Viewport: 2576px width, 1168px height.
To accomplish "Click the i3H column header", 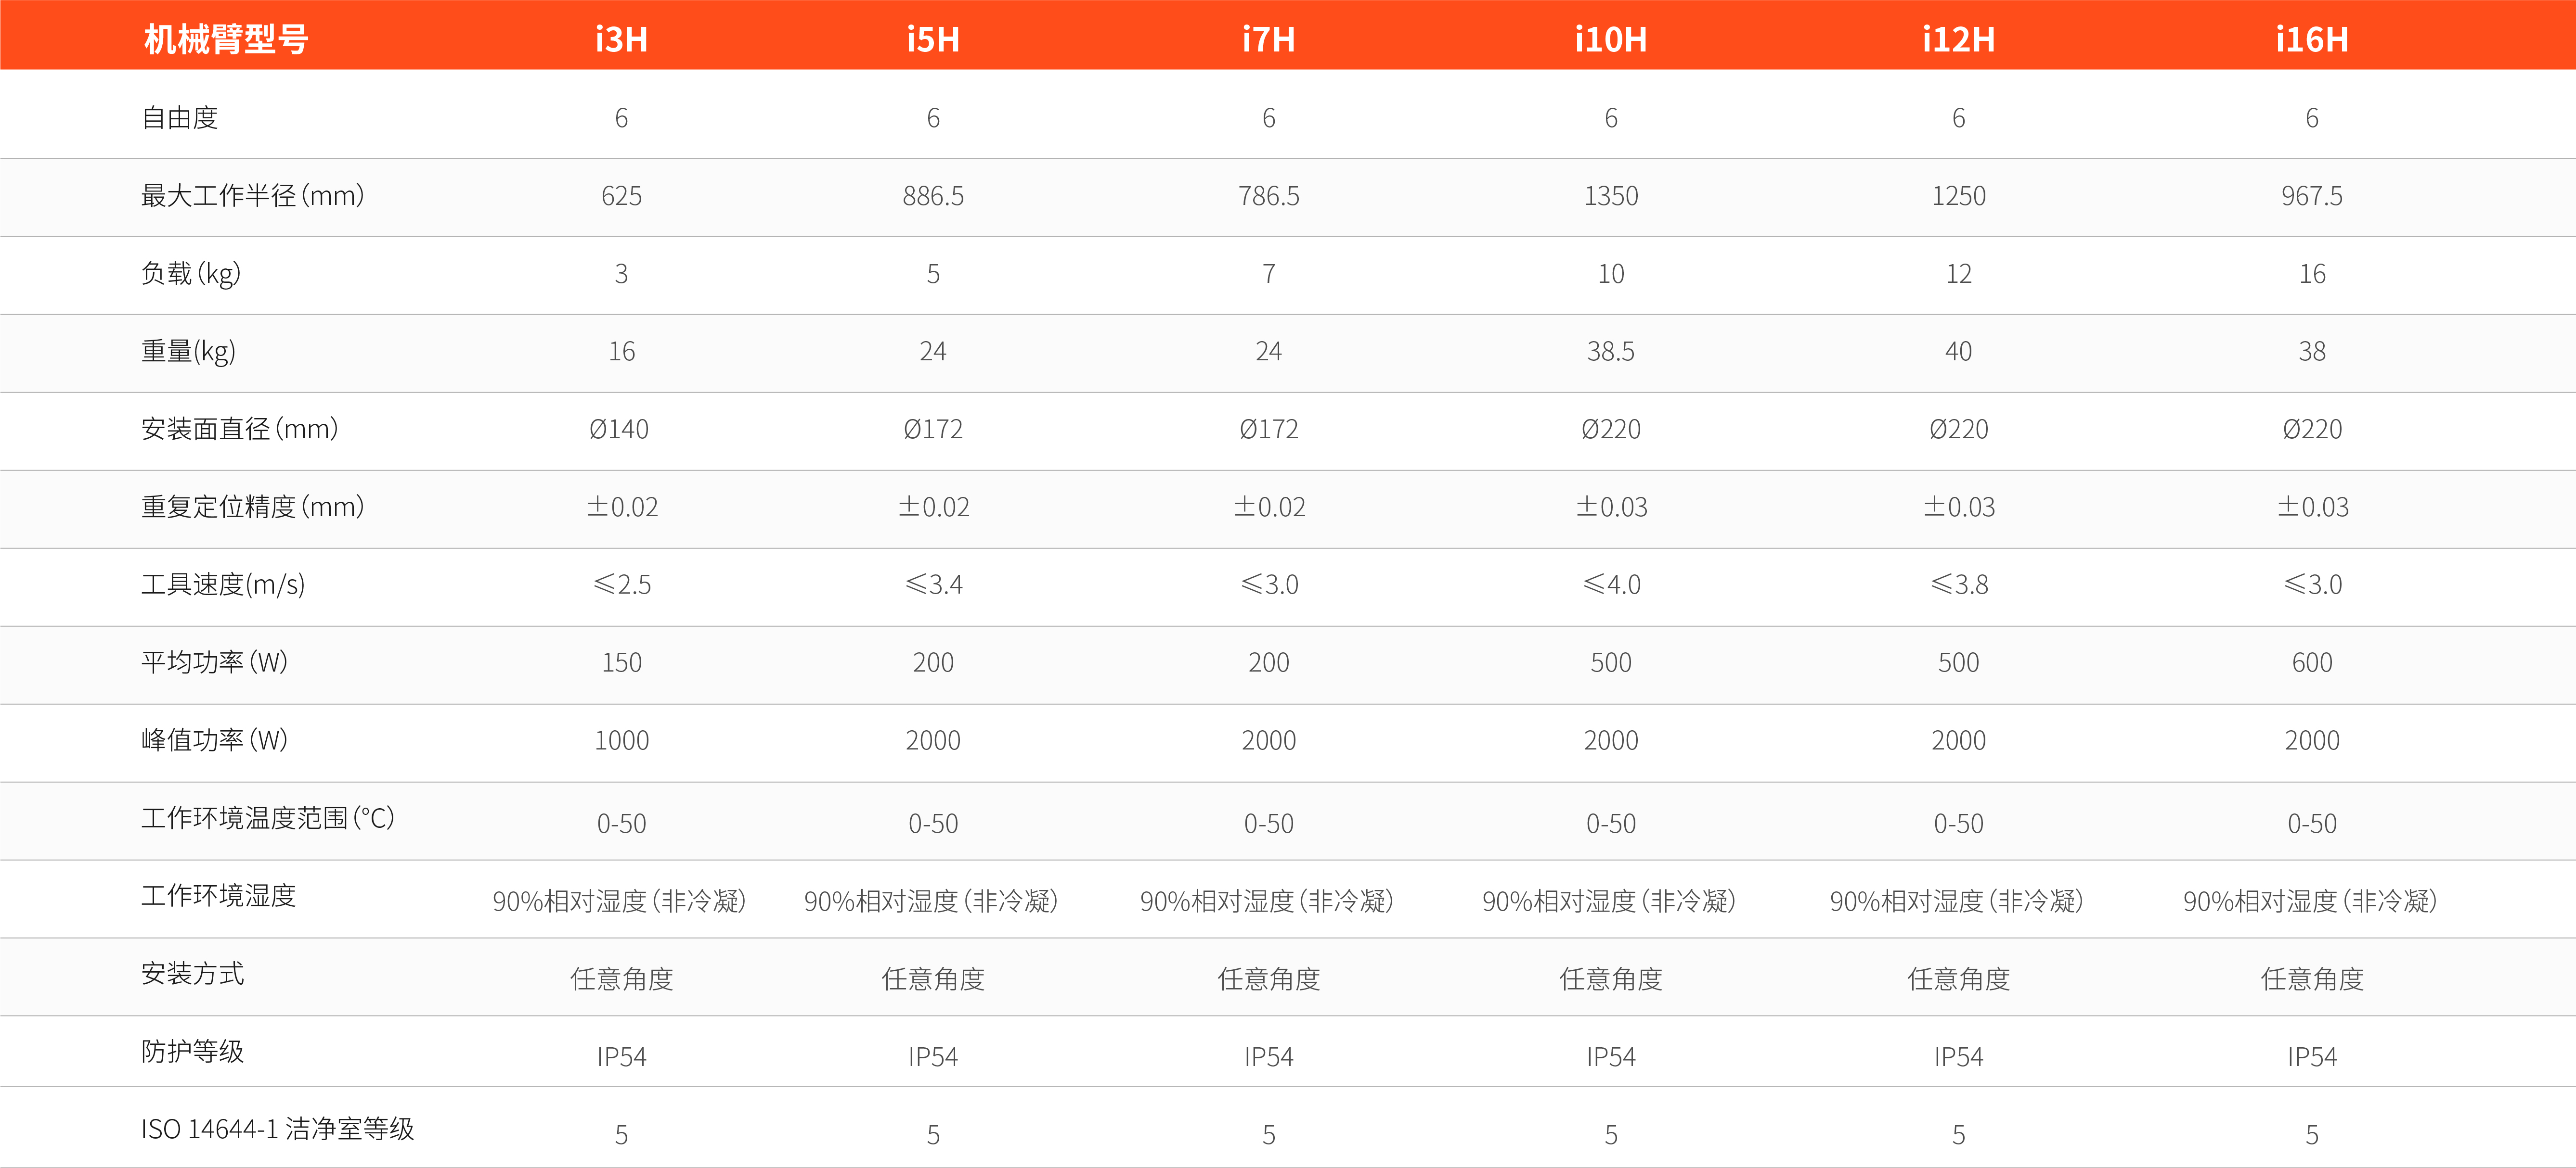I will pyautogui.click(x=621, y=39).
